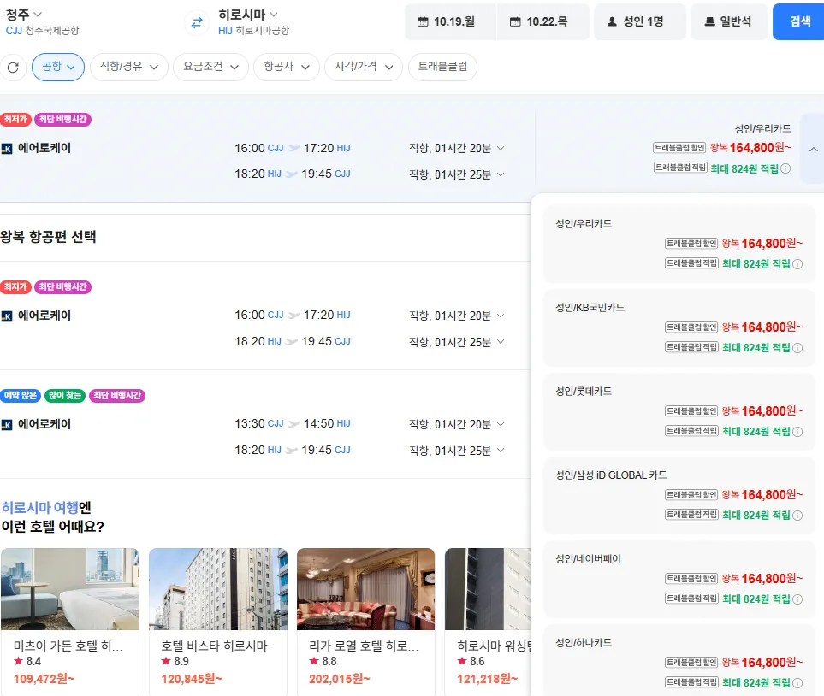This screenshot has height=696, width=824.
Task: Open destination city 히로시마 dropdown
Action: 248,15
